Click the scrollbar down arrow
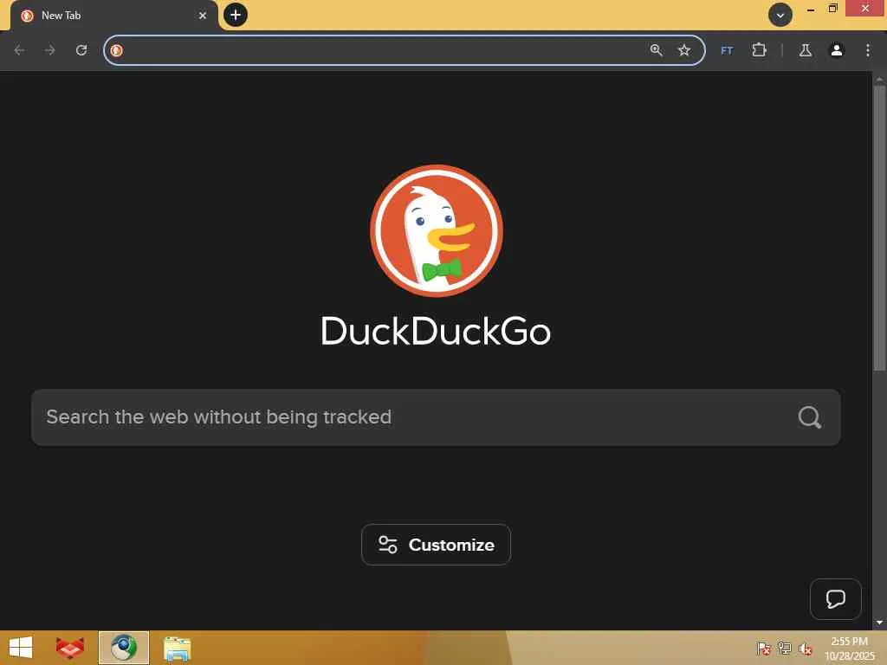 click(x=879, y=623)
